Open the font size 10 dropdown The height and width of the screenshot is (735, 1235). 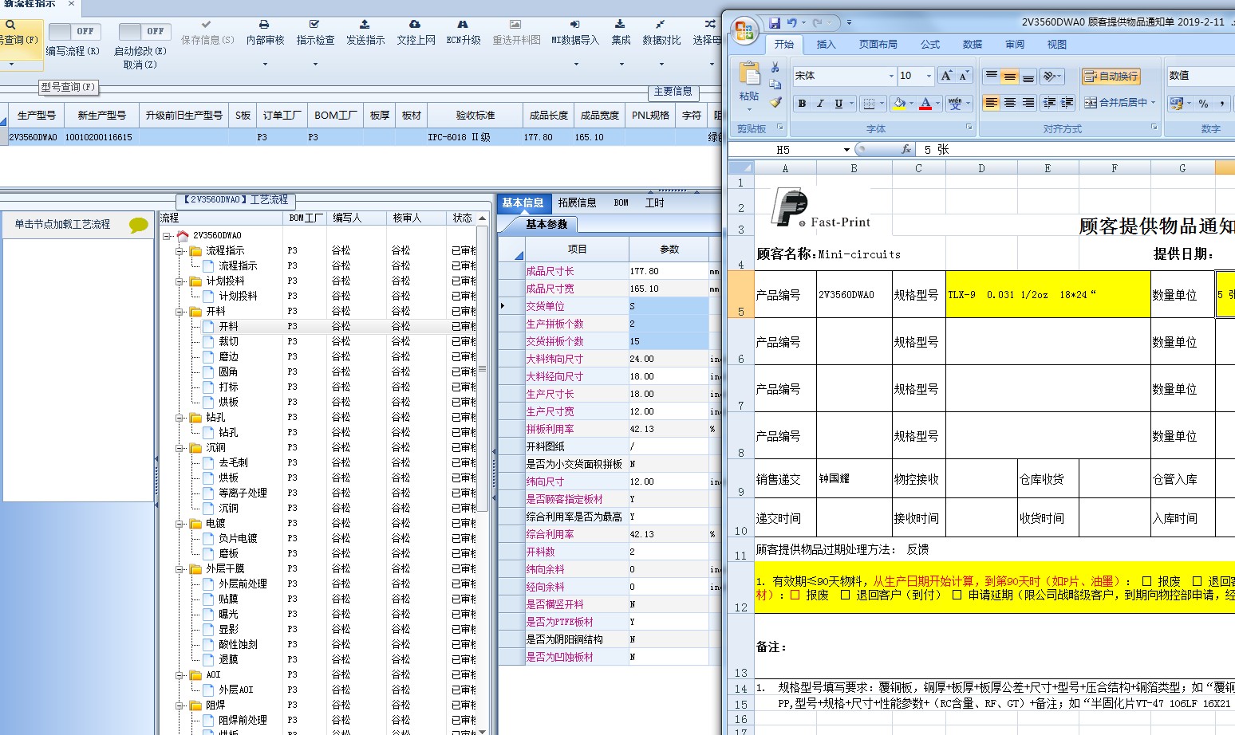[929, 76]
